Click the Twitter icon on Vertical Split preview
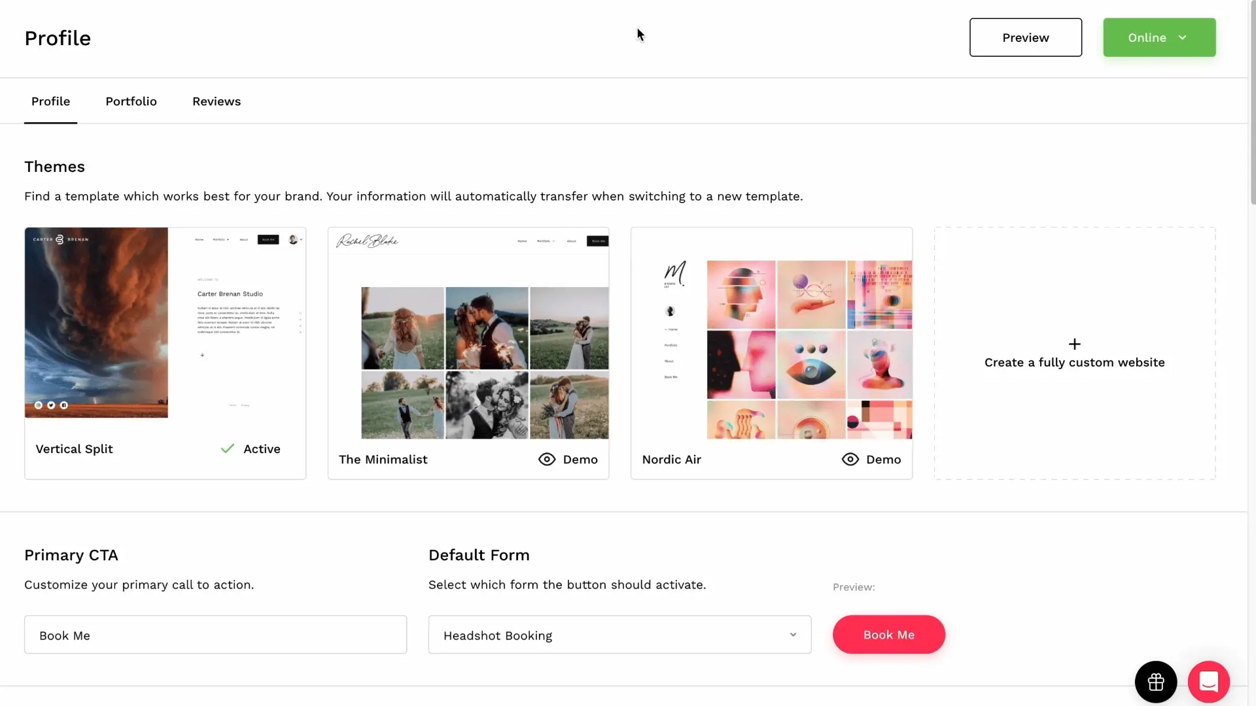The height and width of the screenshot is (706, 1256). (51, 405)
